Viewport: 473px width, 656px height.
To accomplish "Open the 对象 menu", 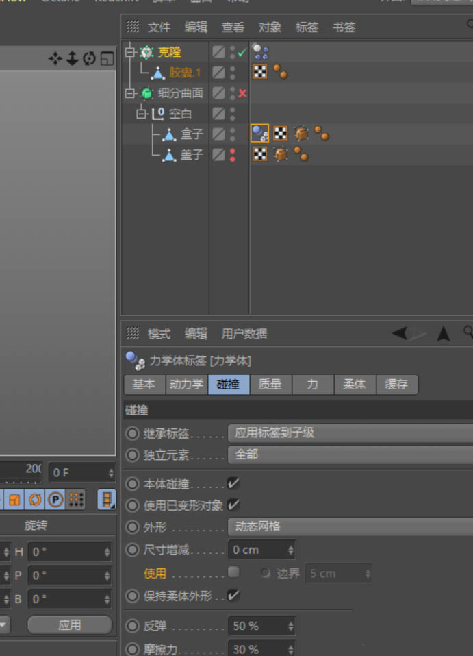I will tap(270, 27).
